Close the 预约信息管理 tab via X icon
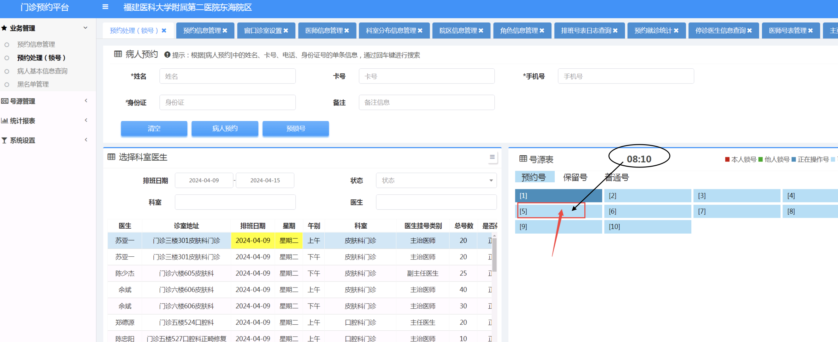Viewport: 838px width, 342px height. (225, 31)
